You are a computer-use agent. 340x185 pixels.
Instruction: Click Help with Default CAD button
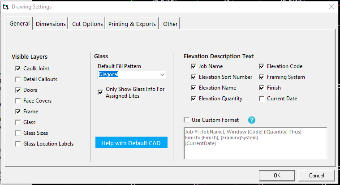[x=131, y=143]
